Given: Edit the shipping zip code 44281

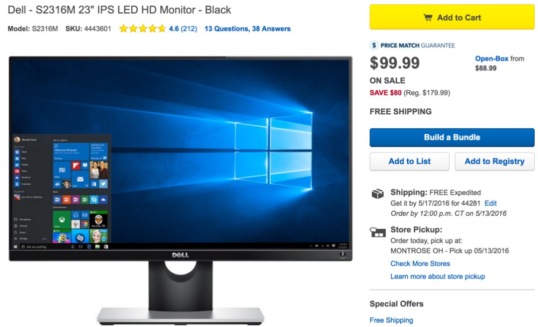Looking at the screenshot, I should (x=490, y=203).
